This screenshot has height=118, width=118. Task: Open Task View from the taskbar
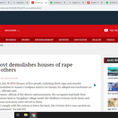click(18, 115)
